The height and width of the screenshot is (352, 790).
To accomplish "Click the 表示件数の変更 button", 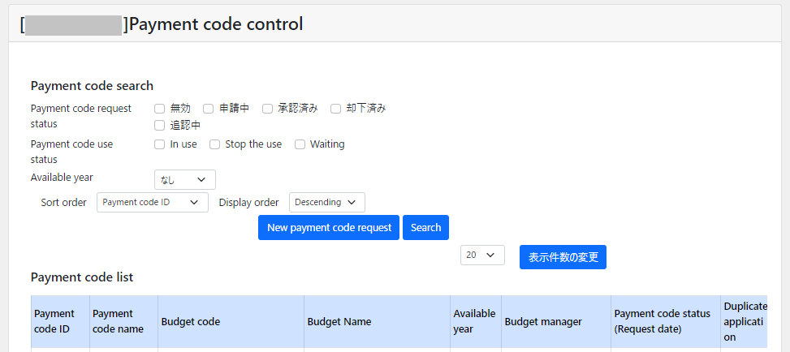I will coord(563,257).
